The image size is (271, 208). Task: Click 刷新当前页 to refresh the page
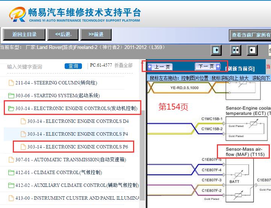pyautogui.click(x=240, y=69)
